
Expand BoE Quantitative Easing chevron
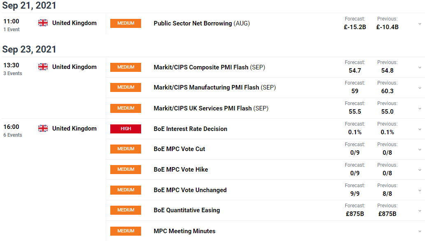[420, 211]
